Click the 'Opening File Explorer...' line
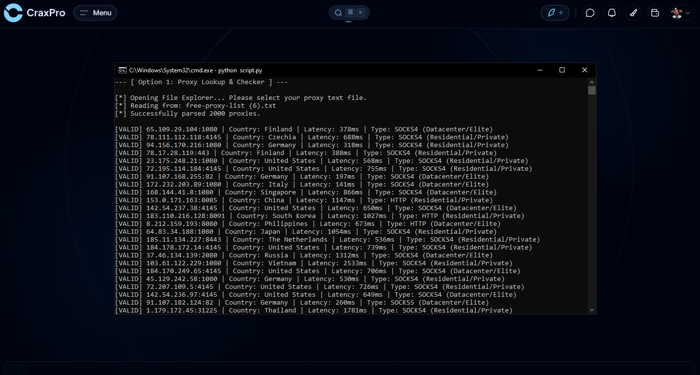The image size is (700, 375). coord(241,98)
